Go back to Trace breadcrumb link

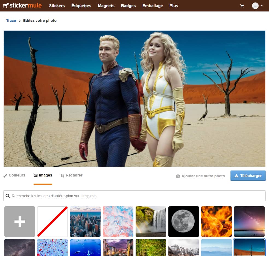point(11,20)
